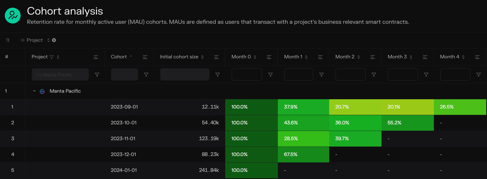Open the Cohort column menu icon
Image resolution: width=487 pixels, height=179 pixels.
145,57
